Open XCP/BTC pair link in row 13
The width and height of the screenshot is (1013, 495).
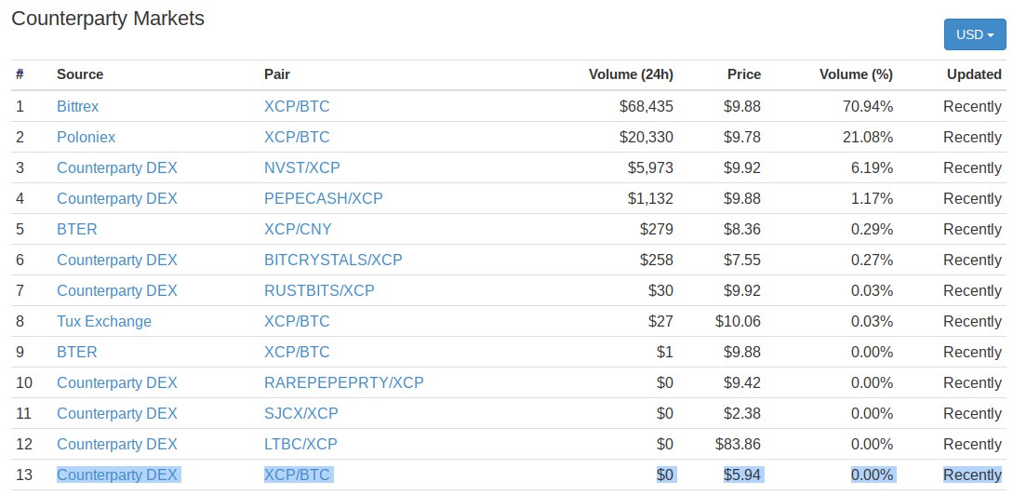click(297, 475)
